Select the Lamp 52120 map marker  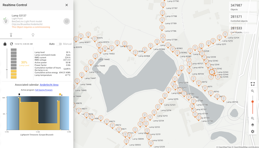(x=161, y=102)
